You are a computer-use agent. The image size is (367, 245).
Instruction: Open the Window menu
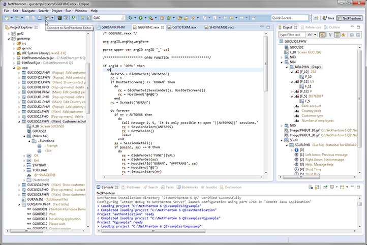(x=81, y=11)
